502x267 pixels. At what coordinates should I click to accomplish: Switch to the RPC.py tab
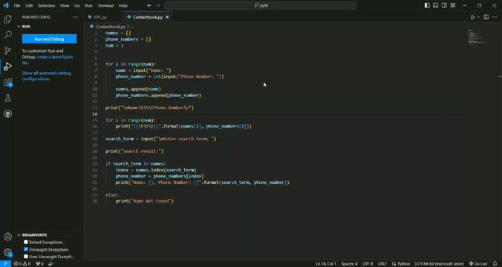(100, 17)
